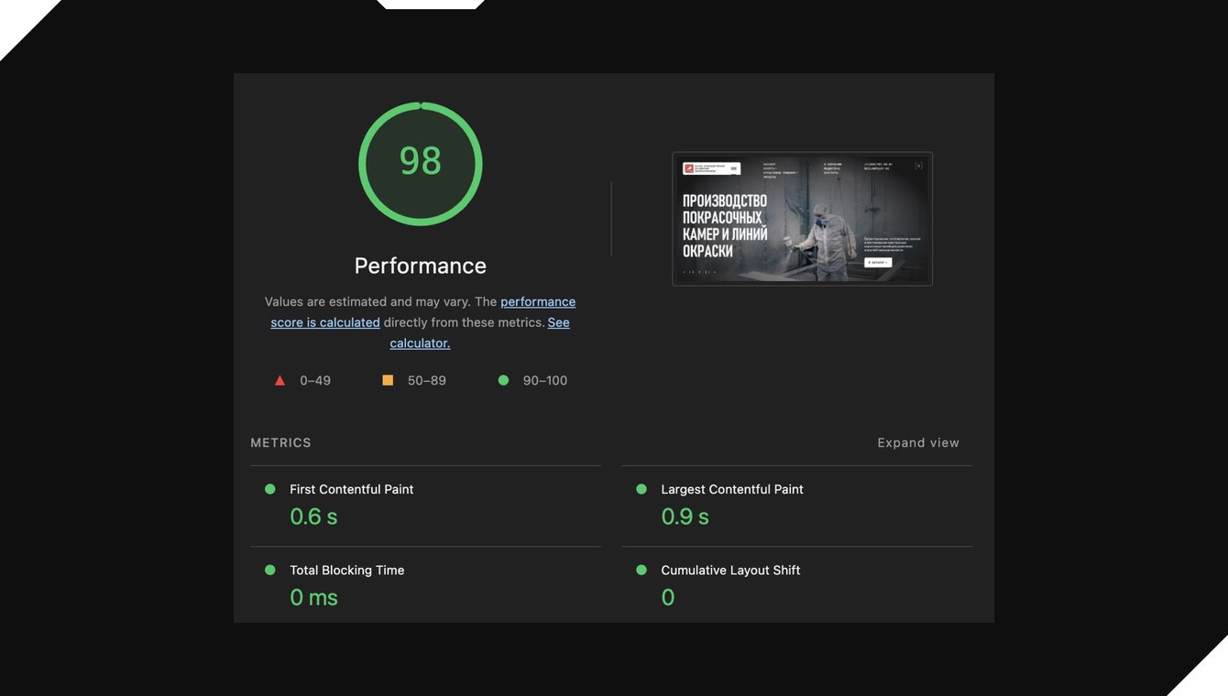Screen dimensions: 1228x696
Task: Click green dot beside Largest Contentful Paint
Action: [641, 489]
